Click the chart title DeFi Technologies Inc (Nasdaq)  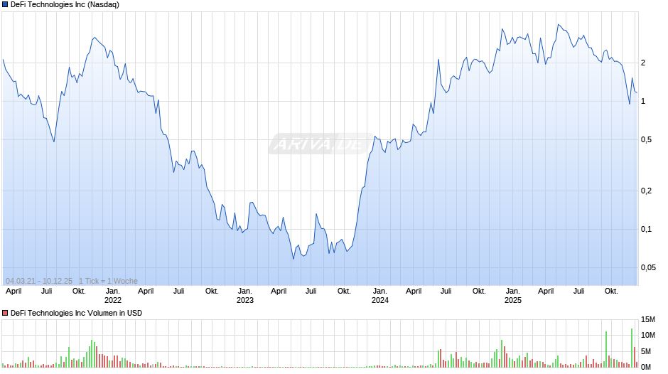[65, 5]
